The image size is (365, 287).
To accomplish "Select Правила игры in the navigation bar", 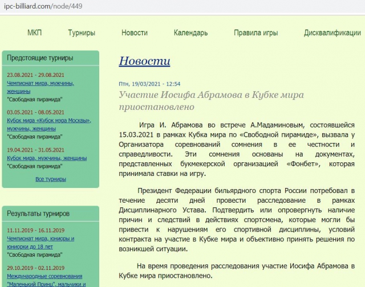I will click(255, 33).
